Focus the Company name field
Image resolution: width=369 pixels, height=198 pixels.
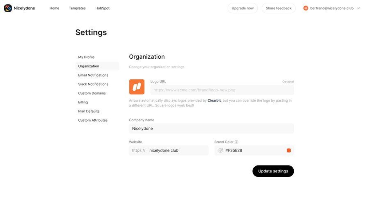pos(211,128)
